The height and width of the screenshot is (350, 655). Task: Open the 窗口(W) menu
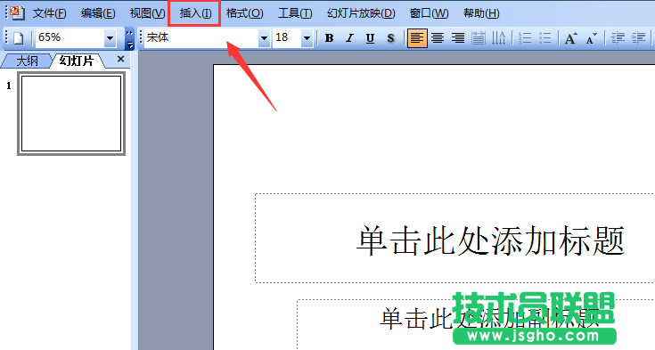[x=429, y=13]
